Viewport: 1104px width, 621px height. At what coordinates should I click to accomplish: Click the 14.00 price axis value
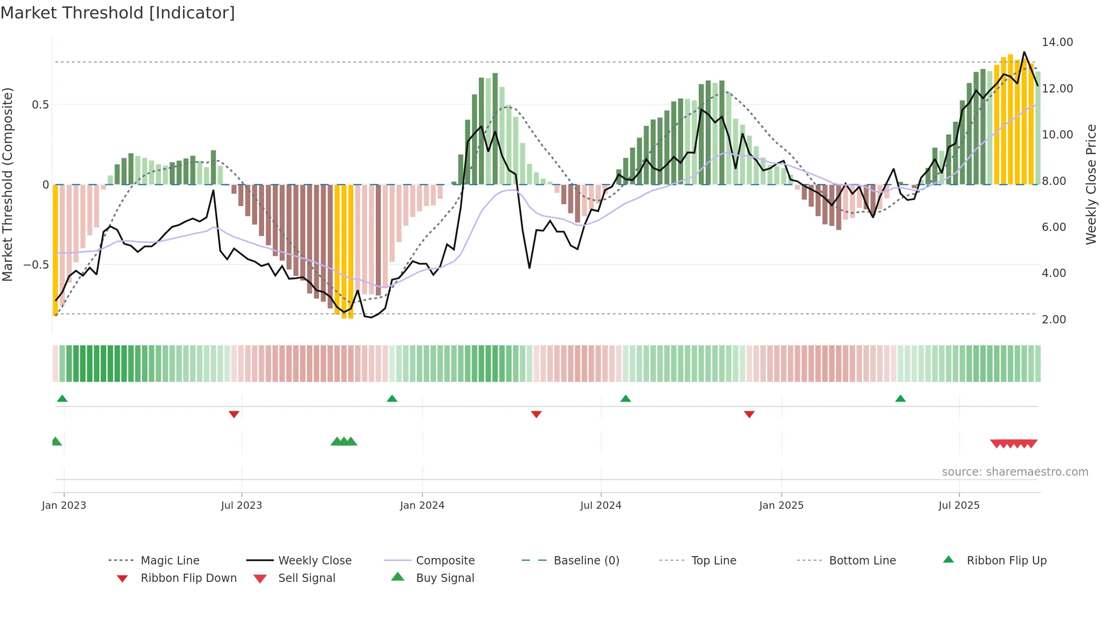coord(1058,42)
